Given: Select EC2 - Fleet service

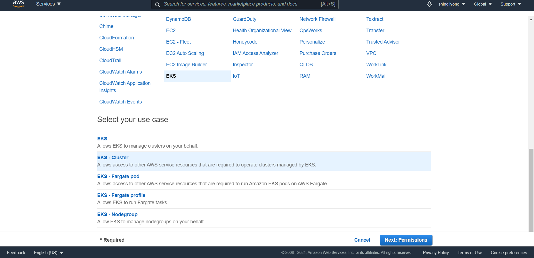Looking at the screenshot, I should pos(178,42).
